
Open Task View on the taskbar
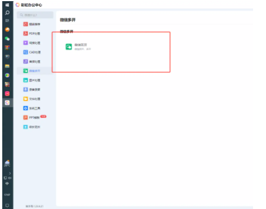[x=7, y=20]
